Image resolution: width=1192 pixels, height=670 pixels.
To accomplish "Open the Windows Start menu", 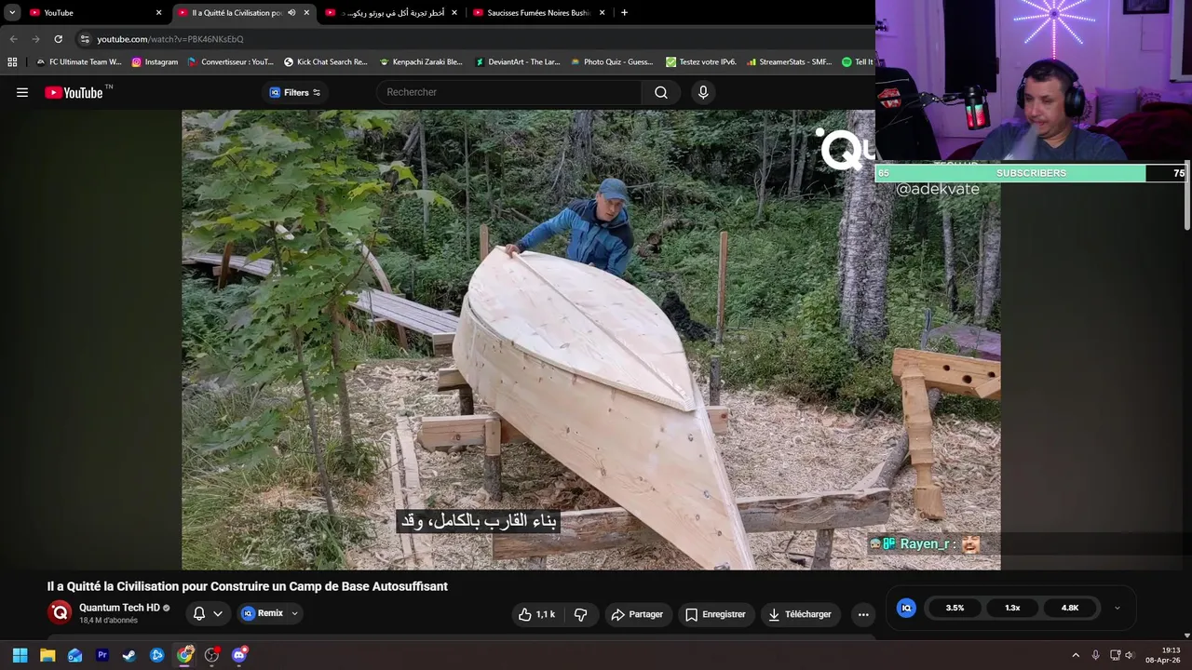I will click(20, 655).
